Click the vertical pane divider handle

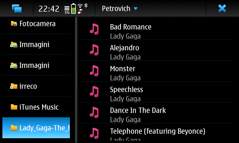(76, 80)
